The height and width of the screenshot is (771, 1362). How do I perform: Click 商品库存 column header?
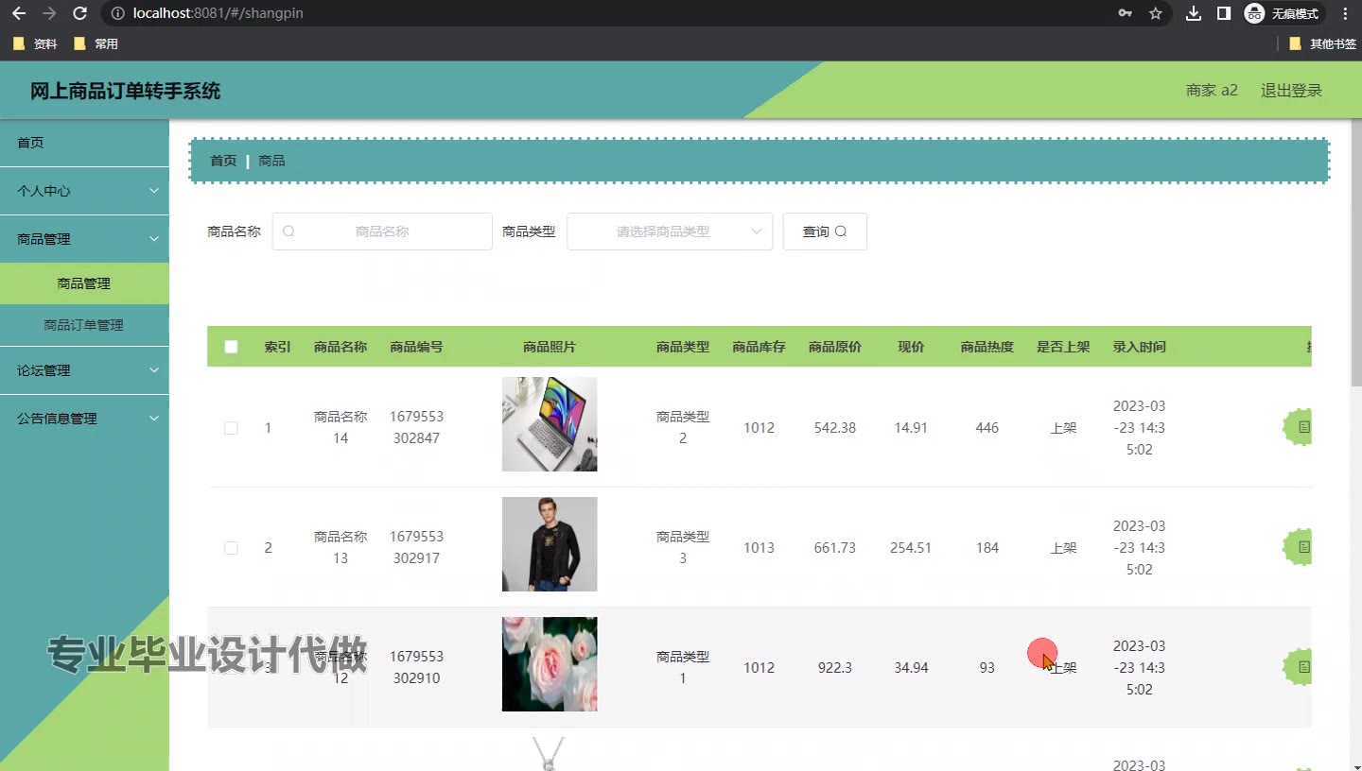point(759,347)
